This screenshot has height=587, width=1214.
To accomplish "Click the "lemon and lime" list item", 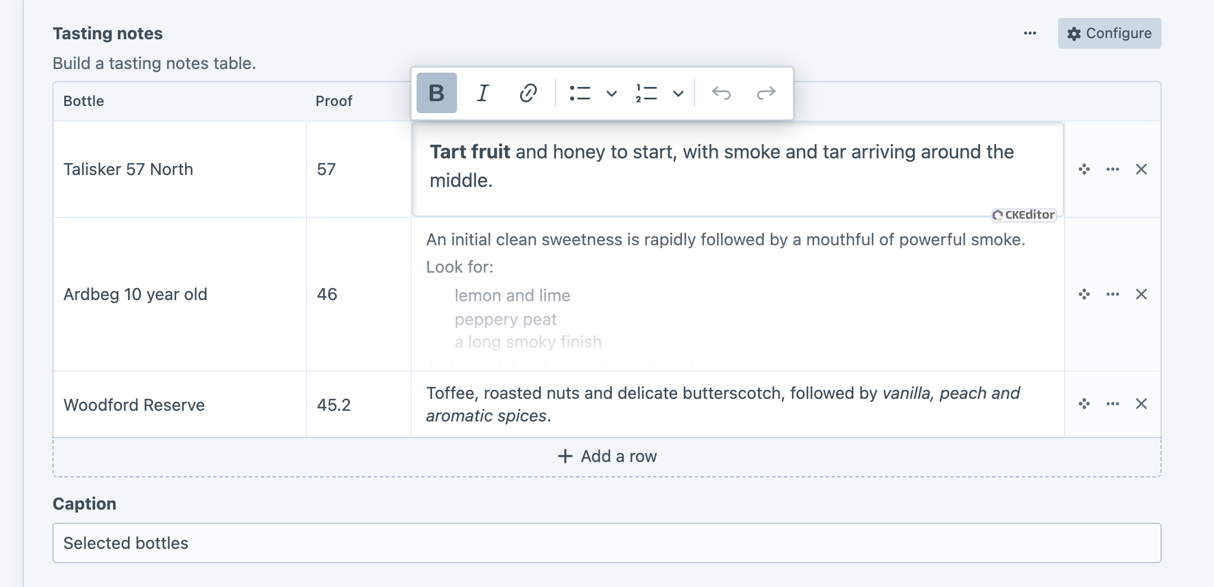I will point(512,295).
